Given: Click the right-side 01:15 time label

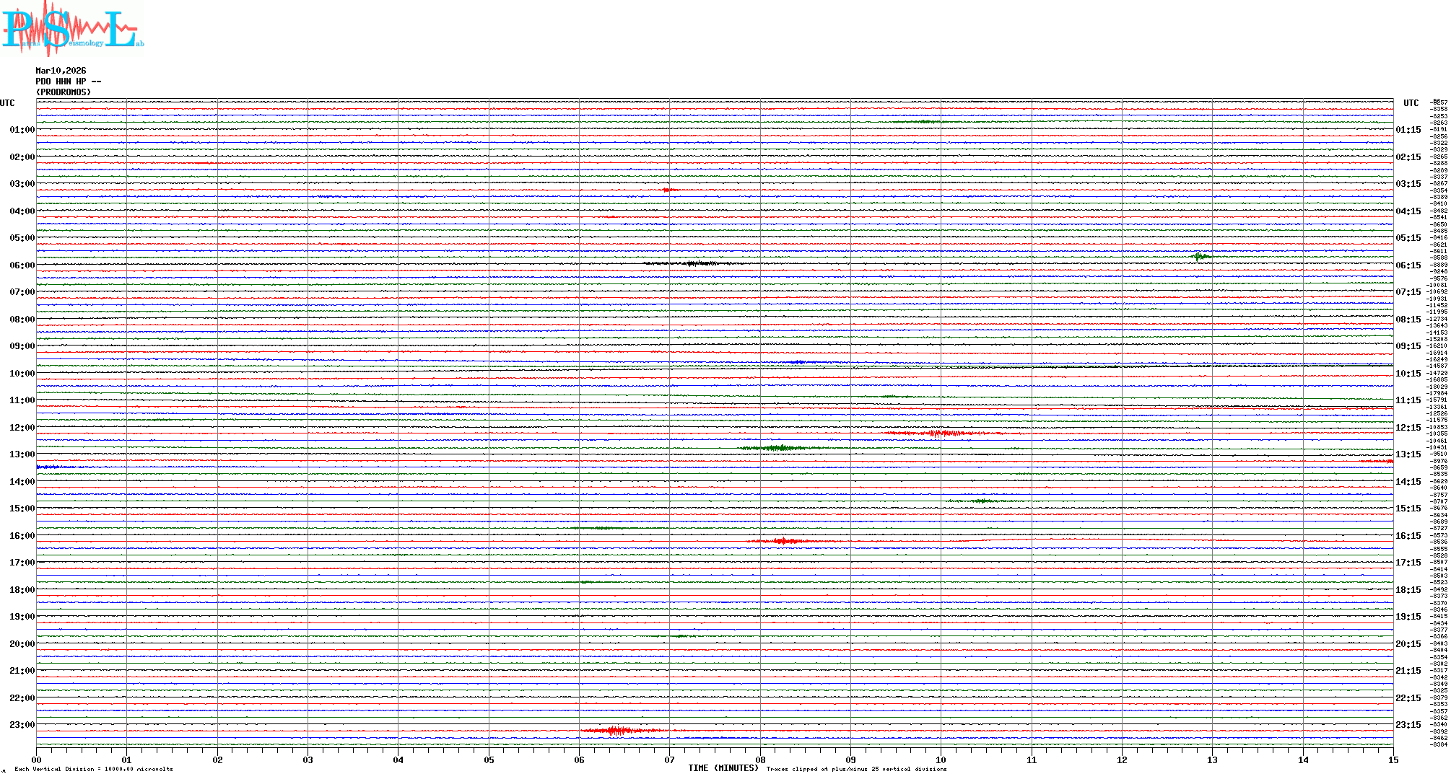Looking at the screenshot, I should 1408,130.
